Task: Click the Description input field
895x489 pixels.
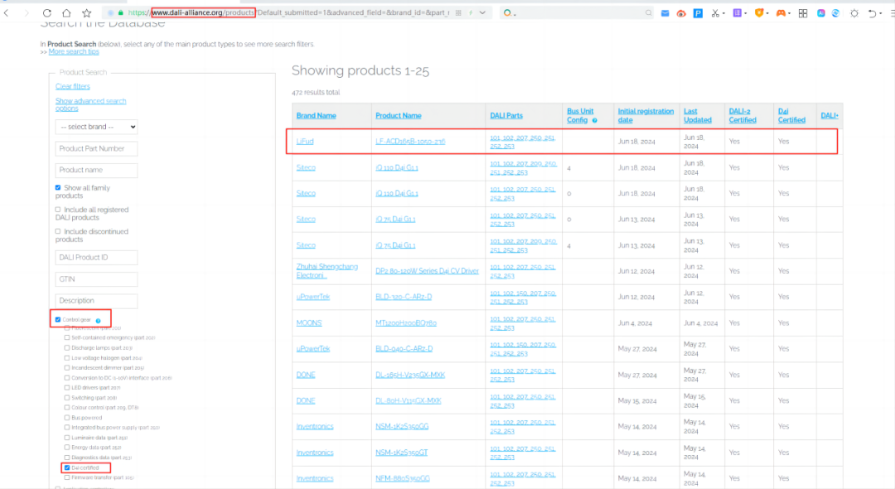Action: click(96, 301)
